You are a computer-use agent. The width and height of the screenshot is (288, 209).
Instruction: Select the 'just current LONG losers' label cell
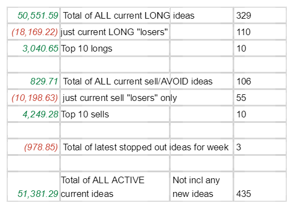point(115,32)
